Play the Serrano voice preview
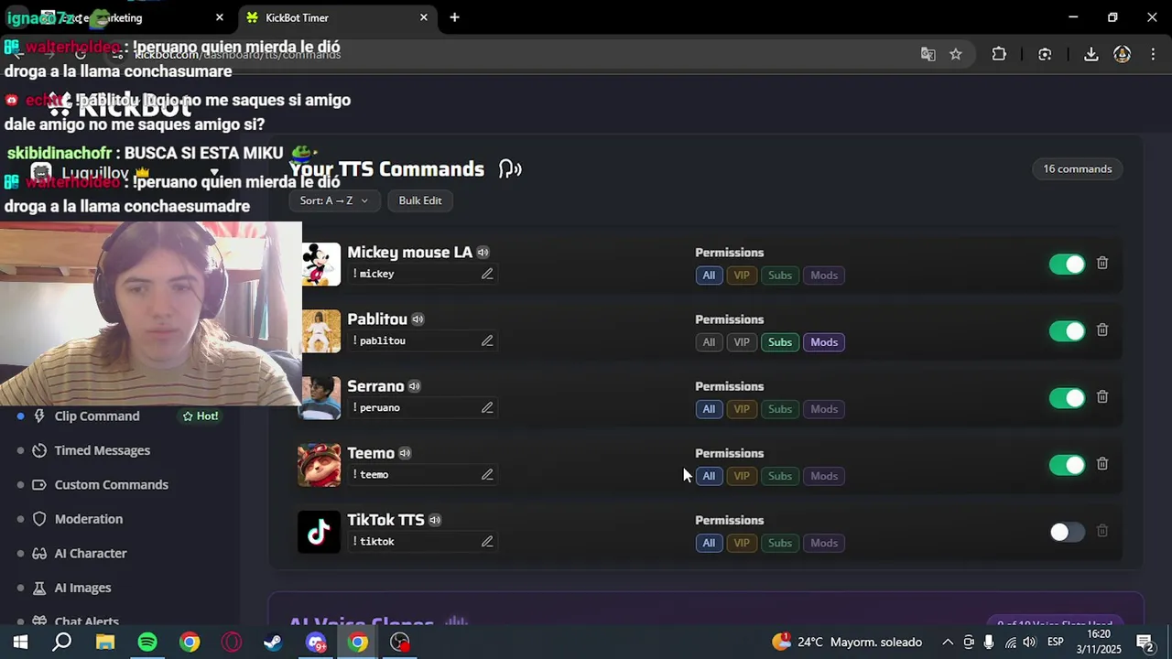 click(x=414, y=386)
